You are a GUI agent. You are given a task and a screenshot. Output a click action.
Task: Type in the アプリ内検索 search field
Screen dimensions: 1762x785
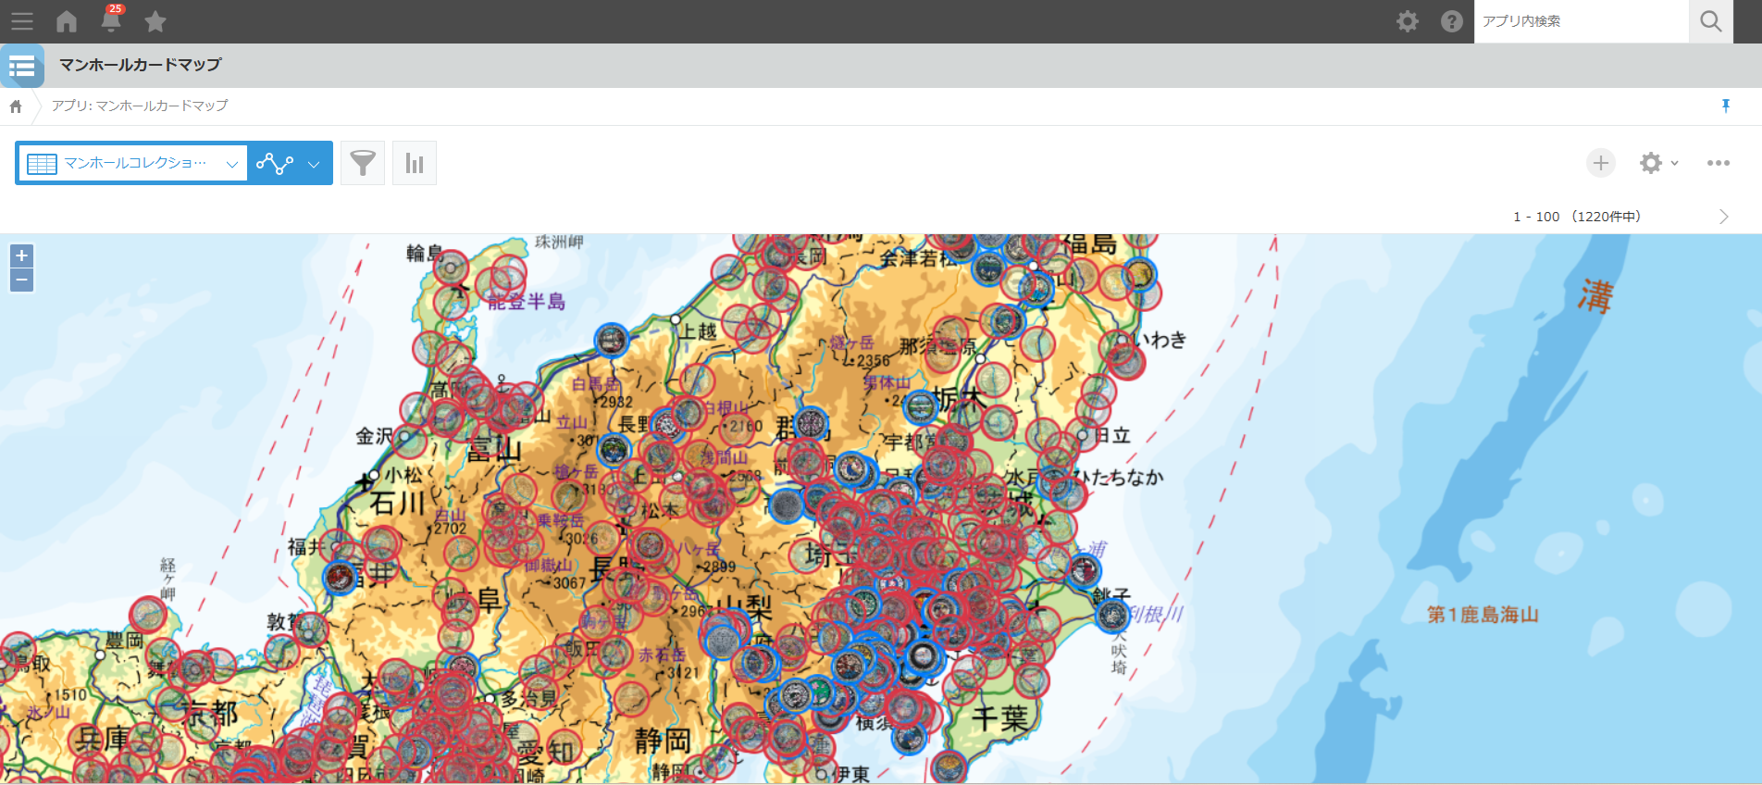1580,21
